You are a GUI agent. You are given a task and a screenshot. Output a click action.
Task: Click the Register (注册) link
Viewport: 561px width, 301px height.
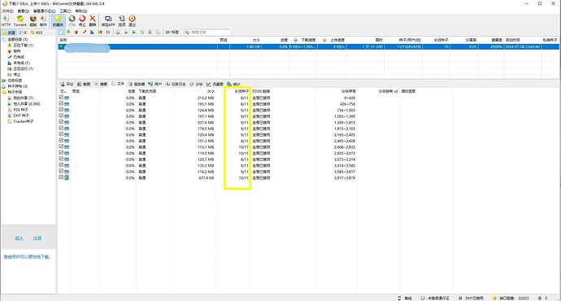(x=37, y=238)
